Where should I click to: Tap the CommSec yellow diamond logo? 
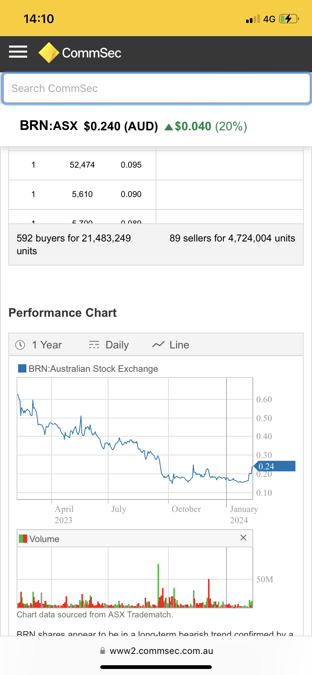pyautogui.click(x=49, y=53)
